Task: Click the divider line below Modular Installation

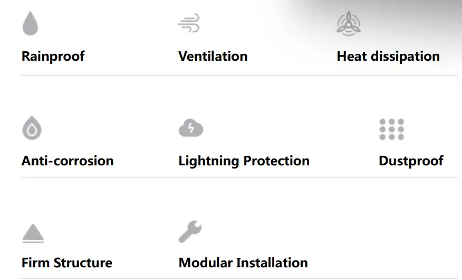Action: [243, 278]
